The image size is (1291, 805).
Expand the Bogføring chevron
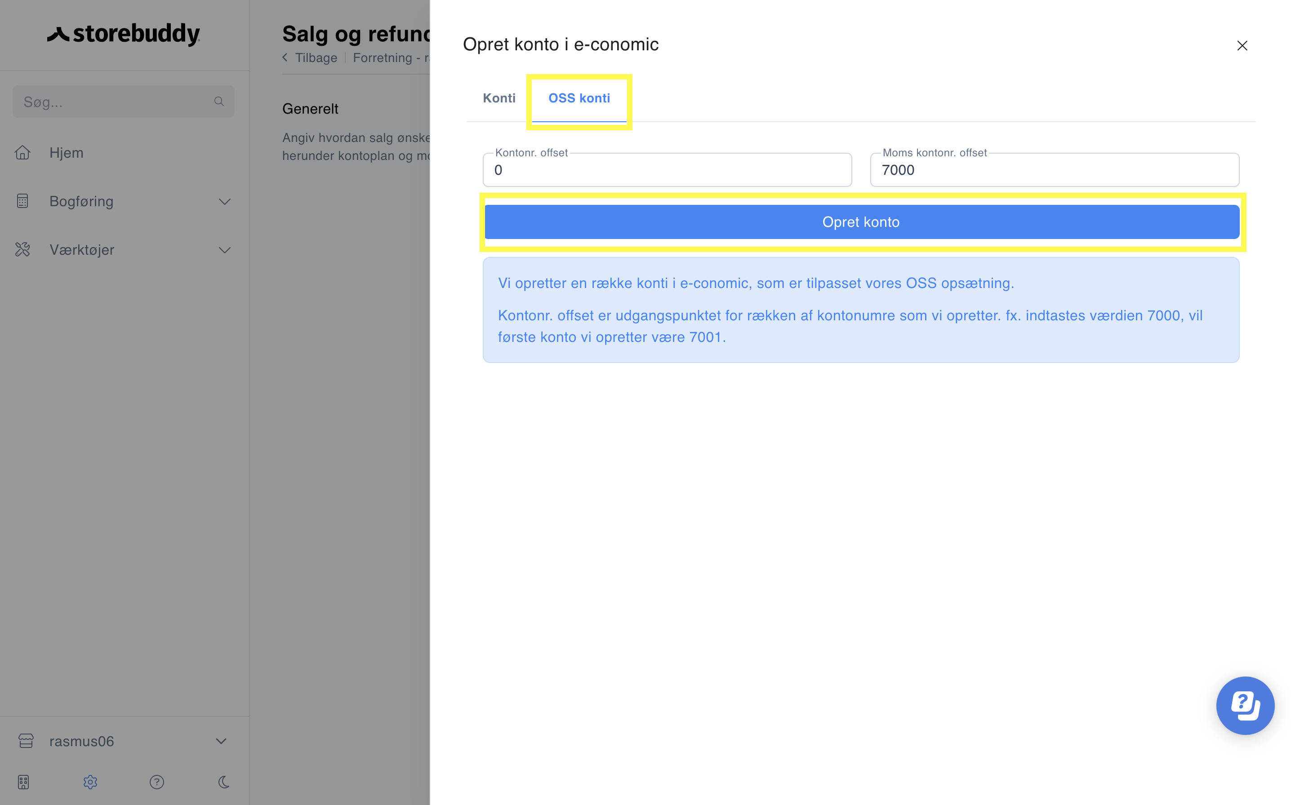click(225, 202)
